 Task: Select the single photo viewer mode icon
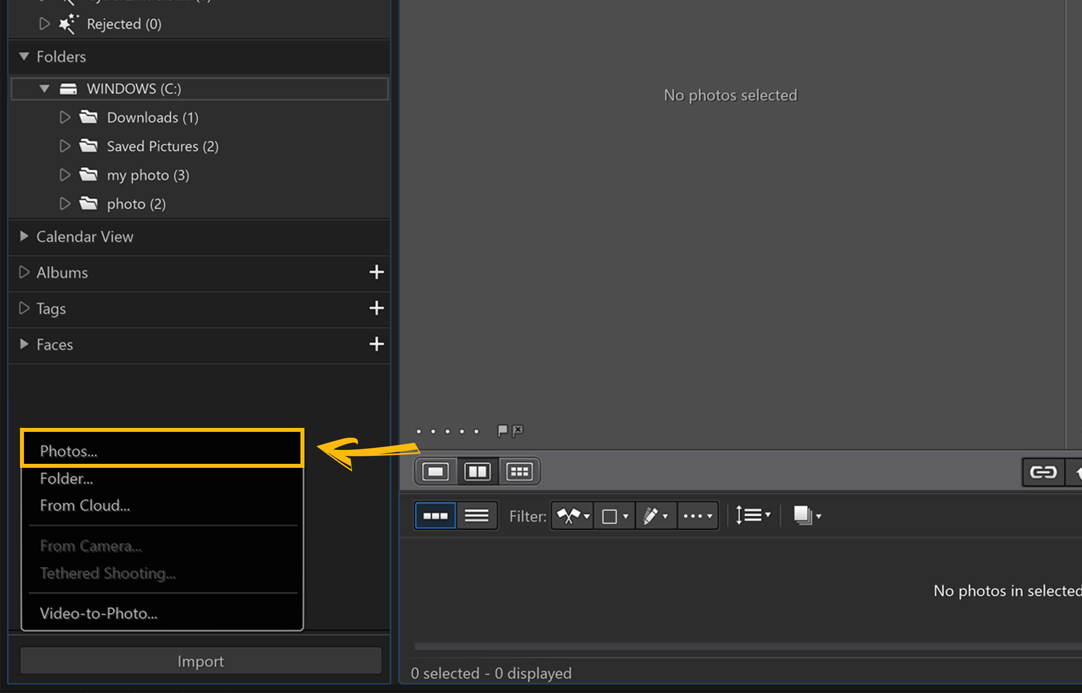click(x=435, y=471)
